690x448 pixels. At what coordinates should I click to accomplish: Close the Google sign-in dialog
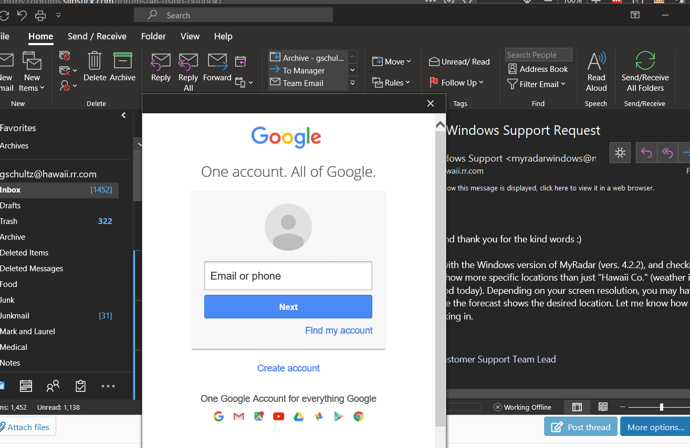(431, 103)
